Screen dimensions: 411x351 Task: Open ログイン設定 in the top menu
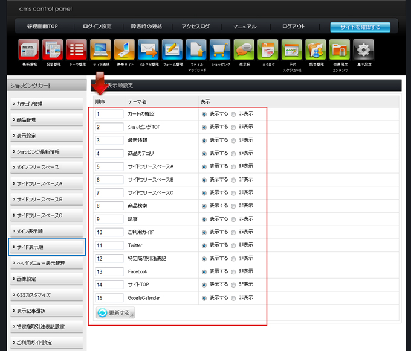coord(97,27)
